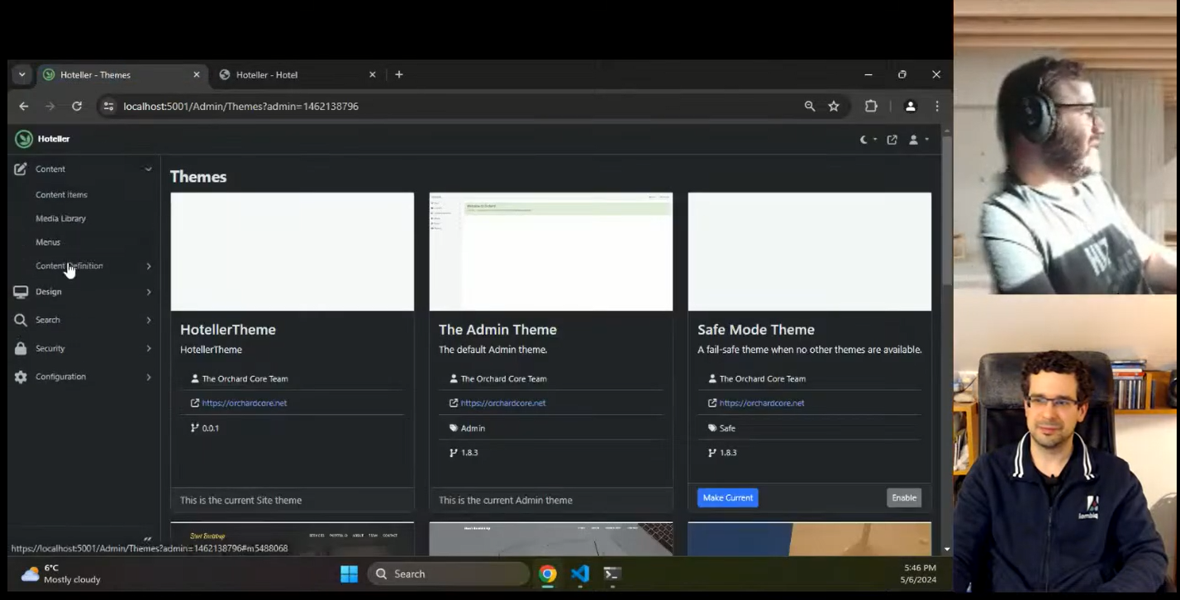
Task: Click the site information icon in address bar
Action: [x=108, y=106]
